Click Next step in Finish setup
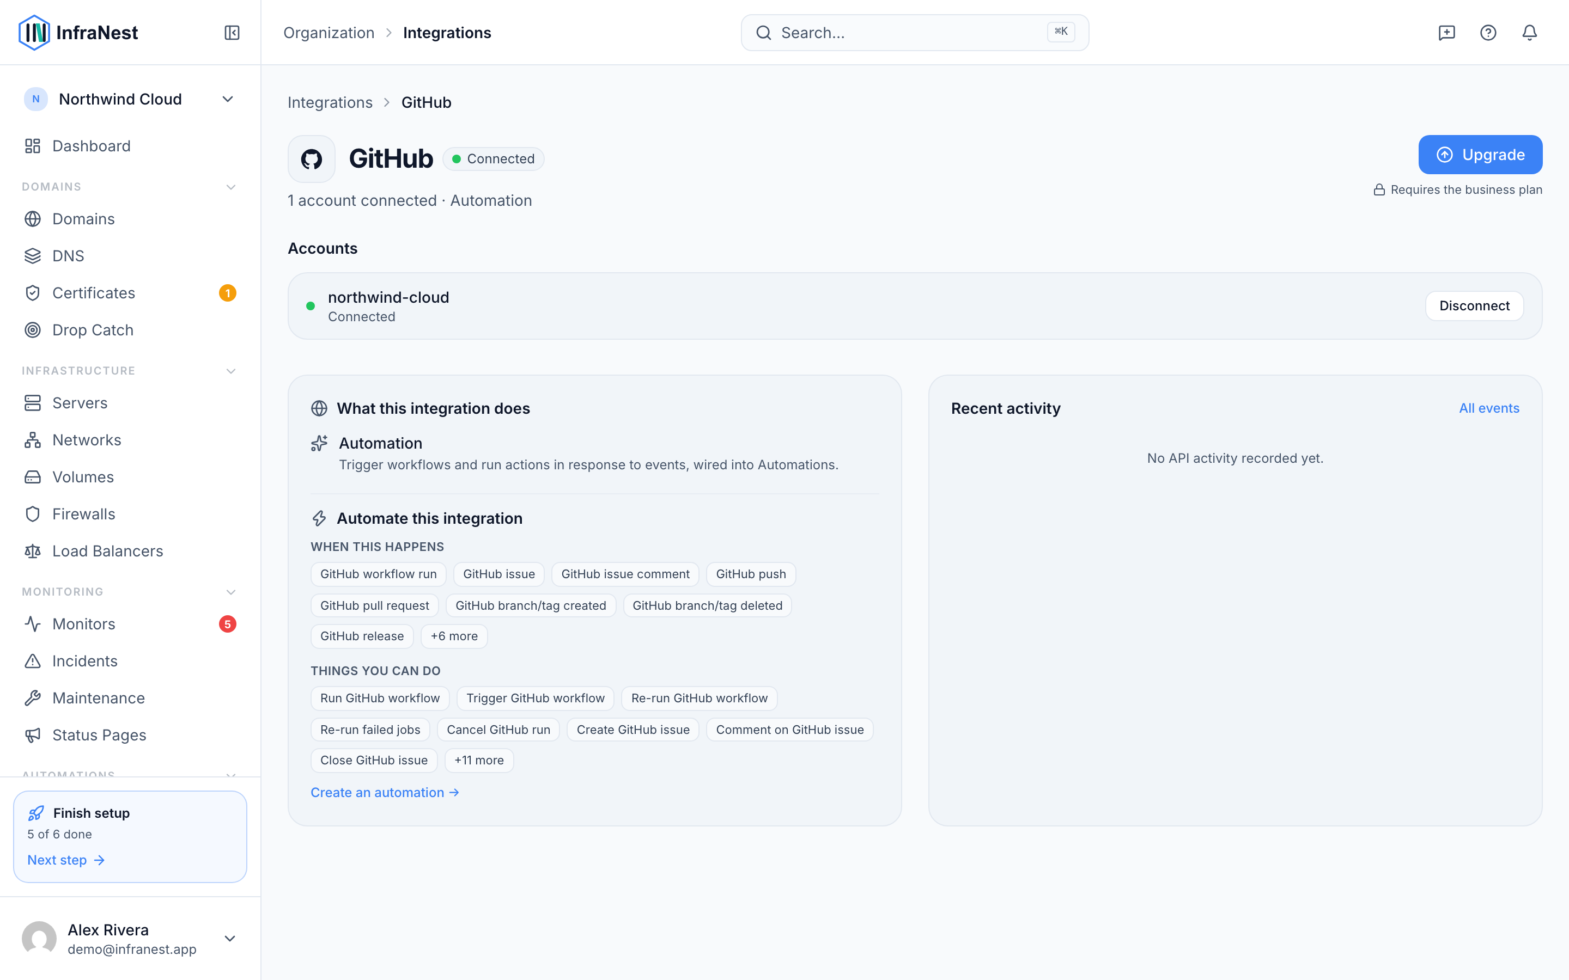Screen dimensions: 1569x980 click(x=66, y=860)
